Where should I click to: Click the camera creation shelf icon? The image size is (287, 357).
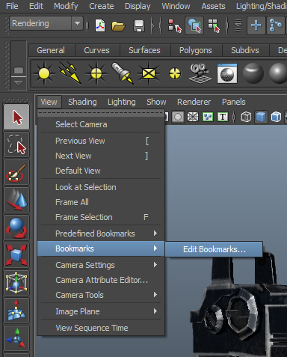point(200,73)
